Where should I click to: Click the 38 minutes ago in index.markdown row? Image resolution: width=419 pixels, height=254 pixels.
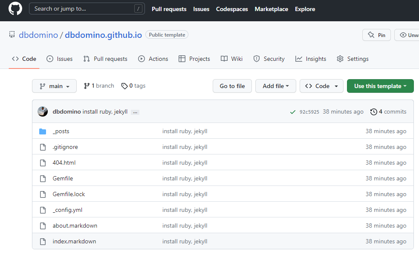click(386, 242)
